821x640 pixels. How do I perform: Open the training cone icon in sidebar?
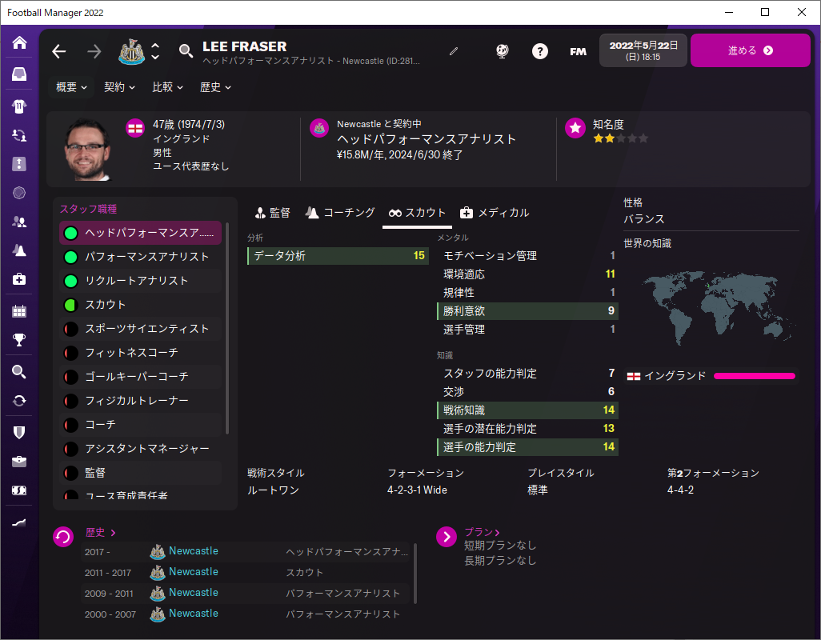(19, 250)
